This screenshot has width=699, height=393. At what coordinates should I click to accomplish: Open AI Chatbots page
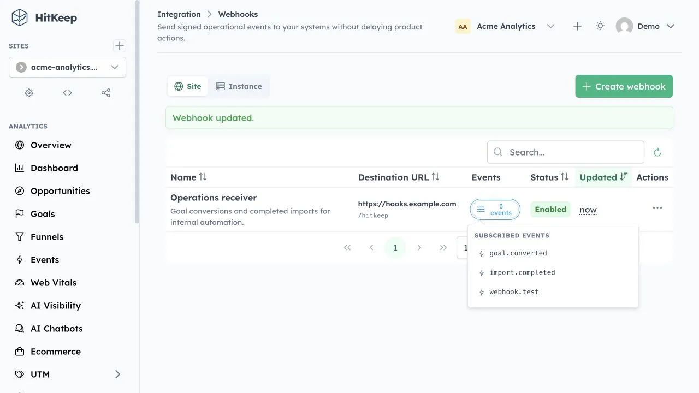pyautogui.click(x=57, y=329)
